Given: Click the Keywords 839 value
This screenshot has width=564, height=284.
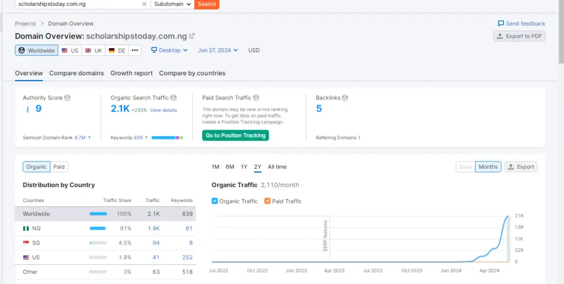Looking at the screenshot, I should [x=138, y=138].
